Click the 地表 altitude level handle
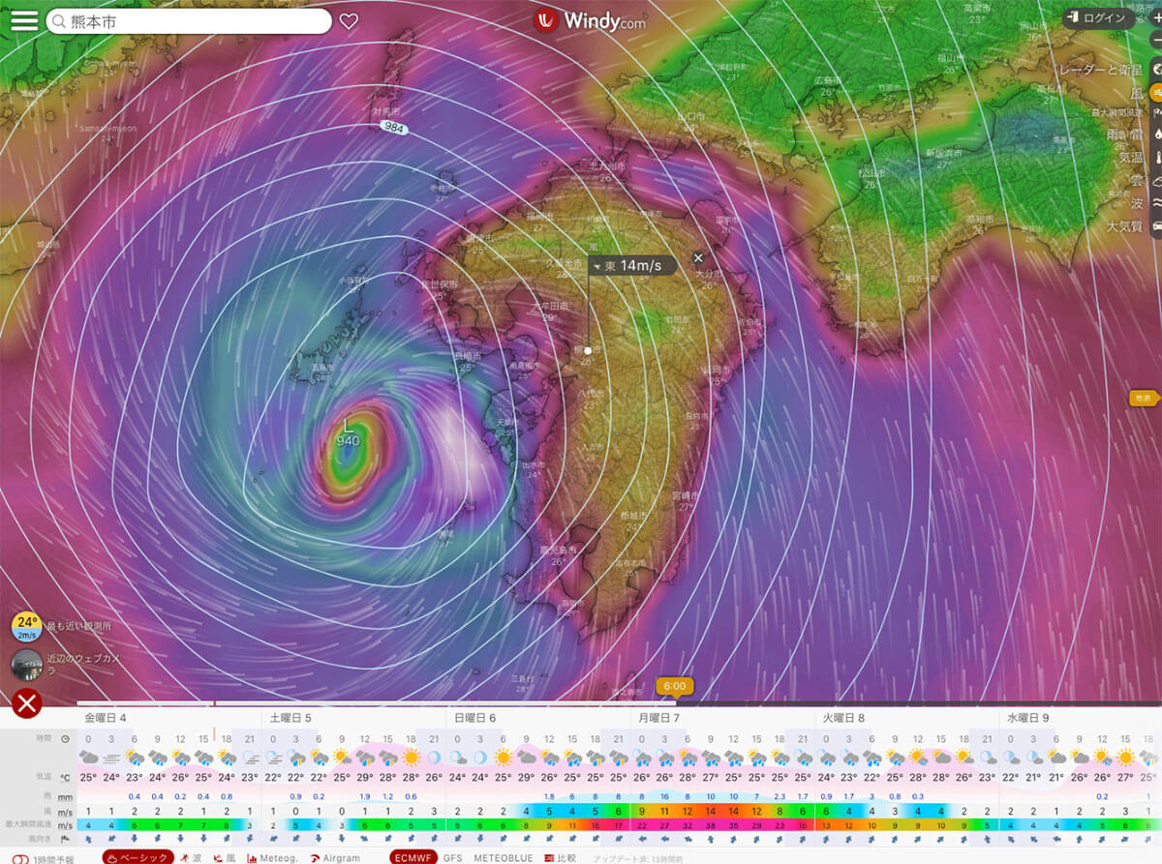Viewport: 1162px width, 864px height. [x=1145, y=398]
